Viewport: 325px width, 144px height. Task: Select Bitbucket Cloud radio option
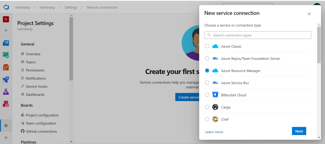(207, 95)
